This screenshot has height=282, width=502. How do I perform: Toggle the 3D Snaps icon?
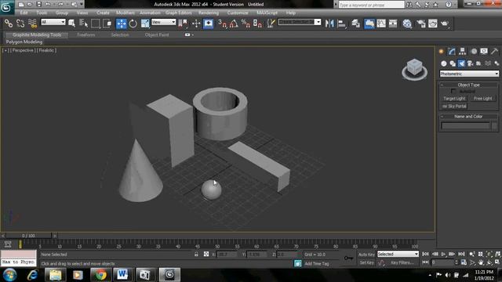pos(222,23)
